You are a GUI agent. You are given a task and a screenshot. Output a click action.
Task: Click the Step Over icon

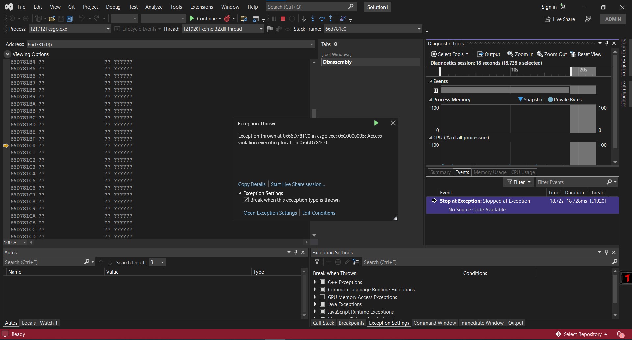coord(322,19)
